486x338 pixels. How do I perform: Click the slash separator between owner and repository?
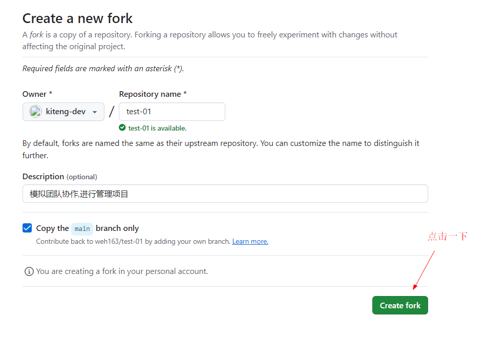coord(112,112)
